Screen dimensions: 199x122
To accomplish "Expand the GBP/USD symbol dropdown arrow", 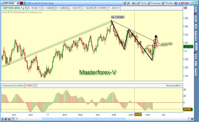I will point(18,3).
